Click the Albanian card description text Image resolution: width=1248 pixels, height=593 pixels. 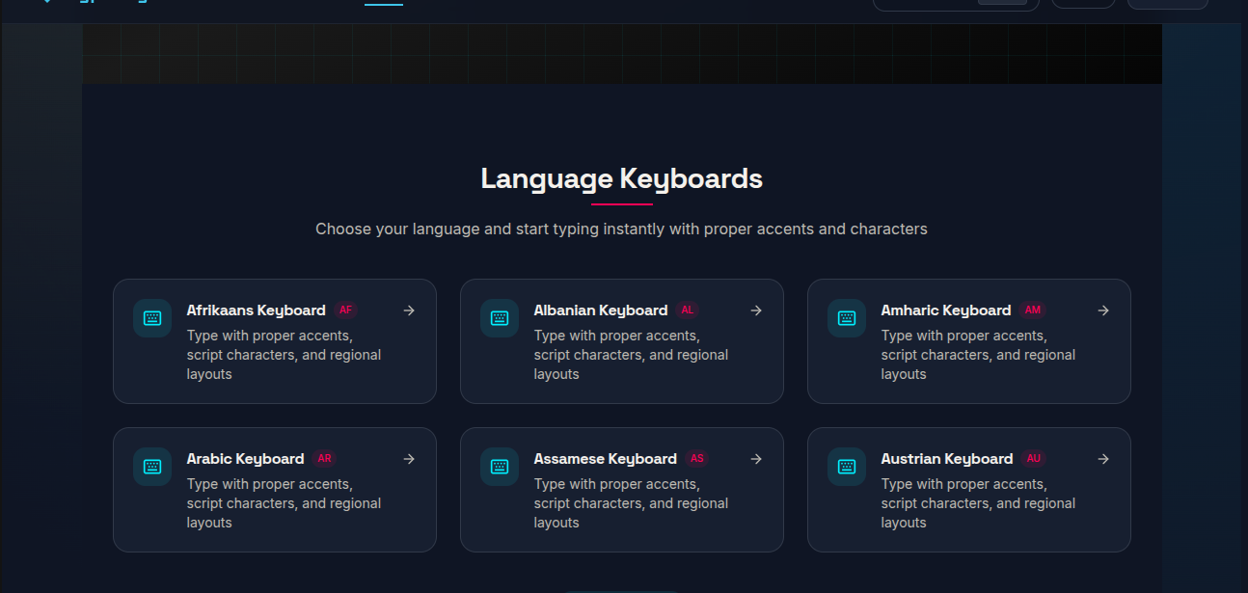pos(632,355)
